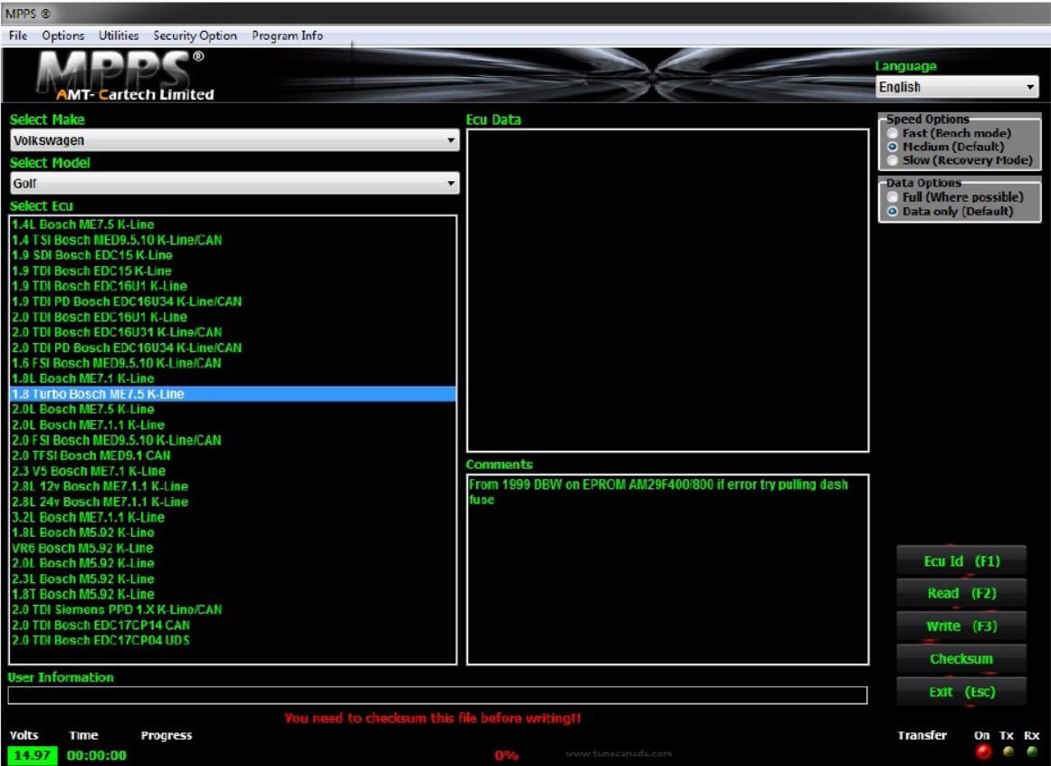This screenshot has width=1051, height=766.
Task: Expand the Select Model dropdown
Action: pos(234,183)
